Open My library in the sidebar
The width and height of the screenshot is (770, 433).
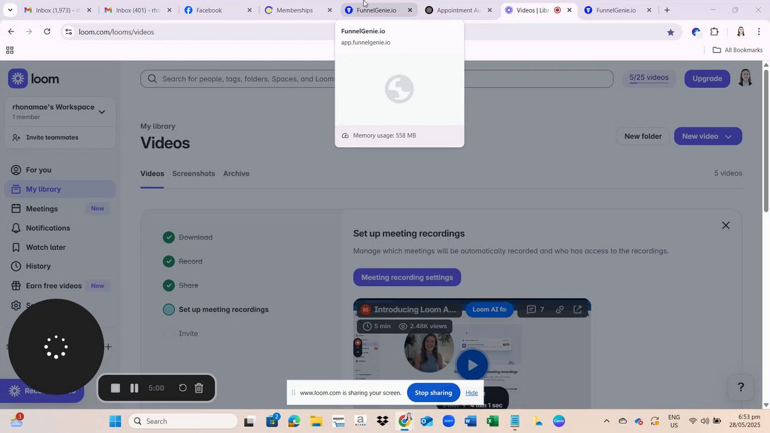pyautogui.click(x=60, y=189)
